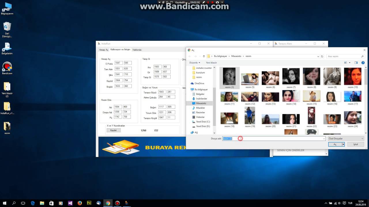Toggle the preview pane icon
The height and width of the screenshot is (207, 369).
(356, 62)
